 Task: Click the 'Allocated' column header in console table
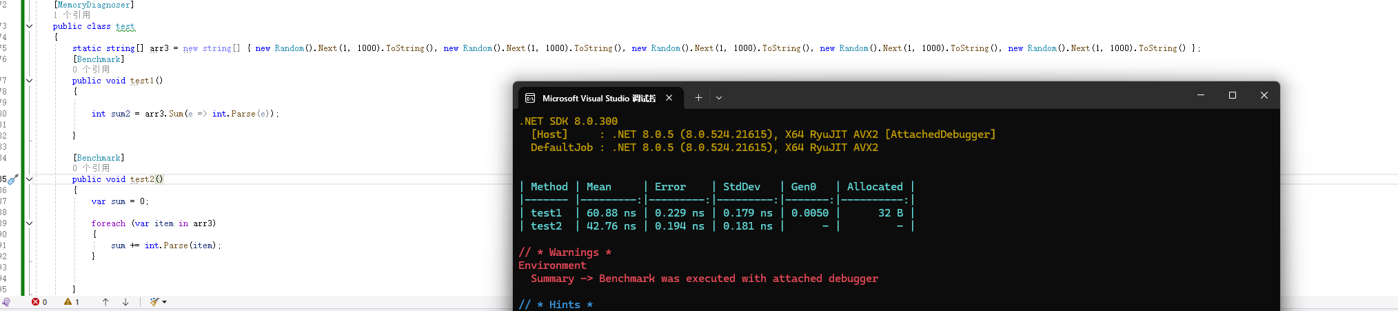tap(875, 187)
